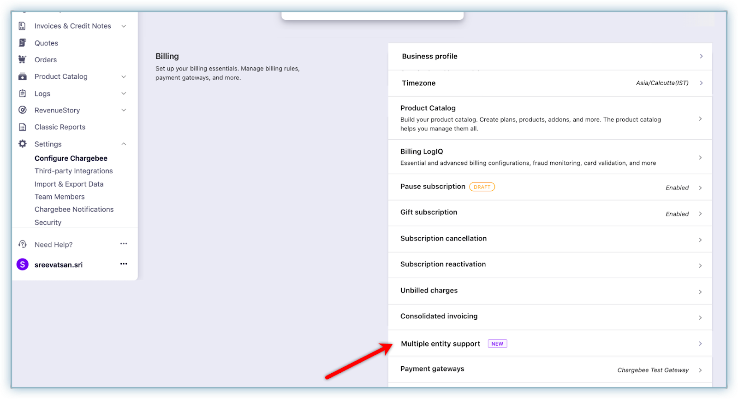Go to Team Members settings
This screenshot has height=399, width=738.
(x=60, y=197)
